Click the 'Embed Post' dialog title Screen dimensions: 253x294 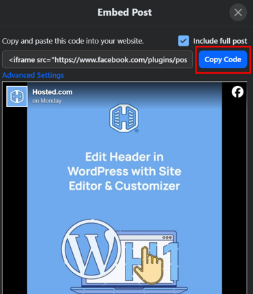[x=125, y=12]
